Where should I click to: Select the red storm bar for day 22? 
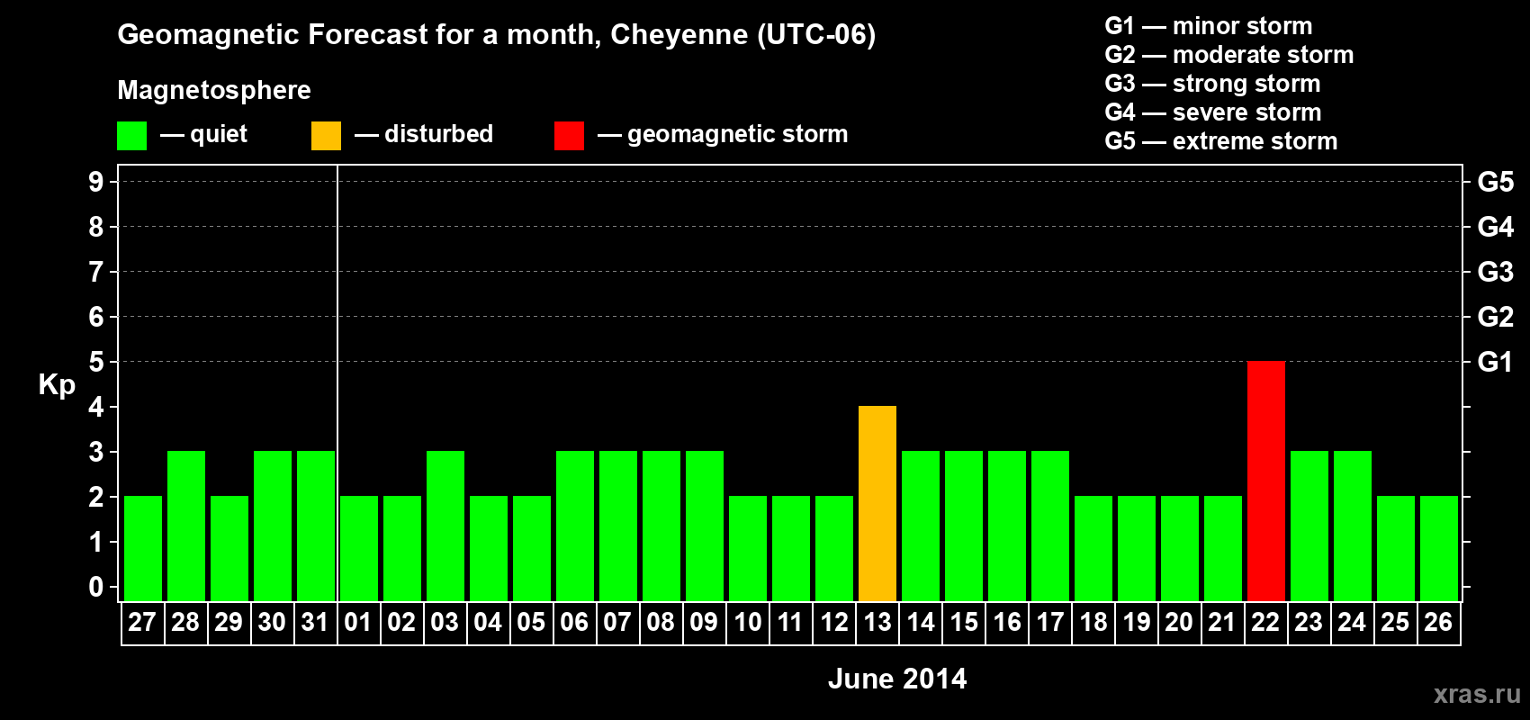coord(1265,481)
